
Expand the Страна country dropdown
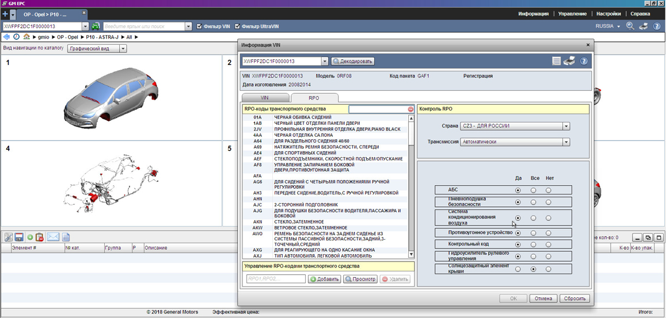pos(566,127)
